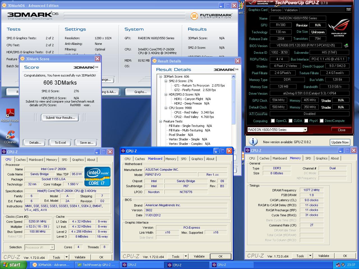The height and width of the screenshot is (269, 359).
Task: Collapse the HDR/SM3.0 Score node
Action: tap(166, 94)
